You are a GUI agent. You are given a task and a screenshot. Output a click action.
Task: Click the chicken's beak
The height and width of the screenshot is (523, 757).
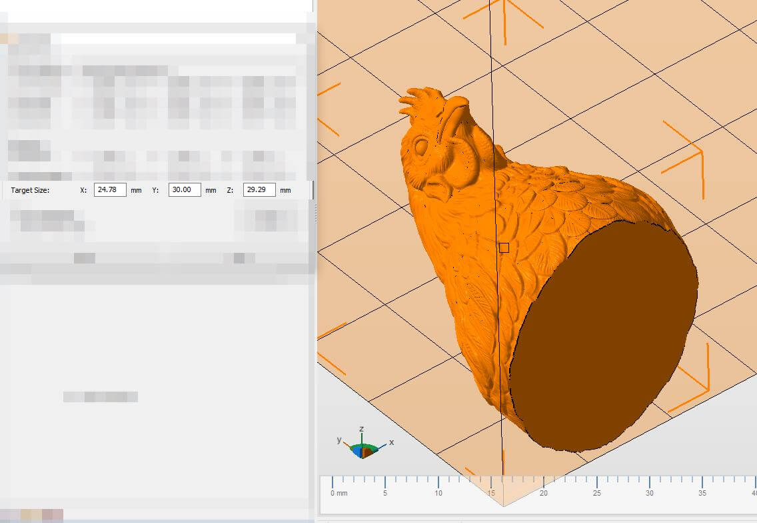click(437, 191)
